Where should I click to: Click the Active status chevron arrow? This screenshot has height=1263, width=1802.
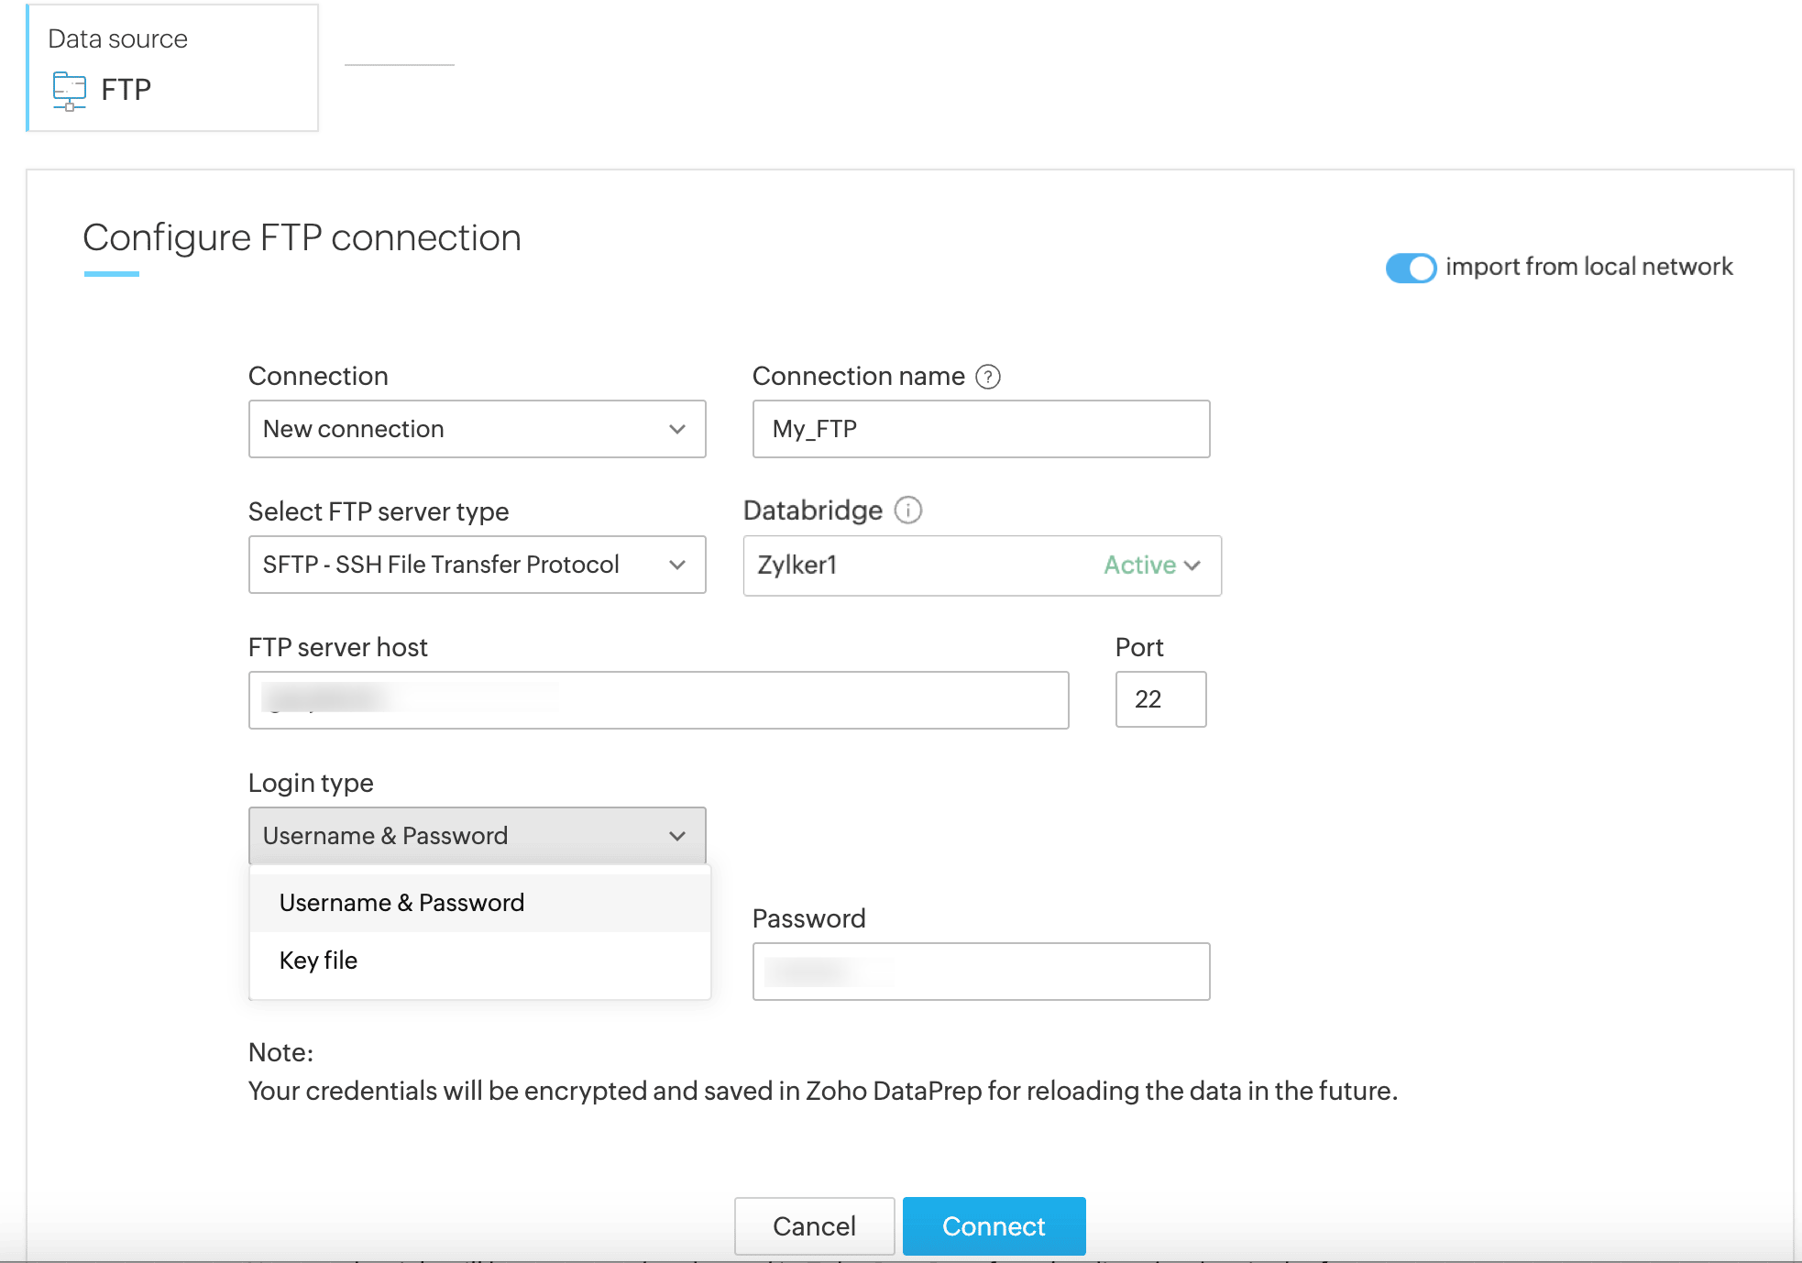[x=1192, y=566]
